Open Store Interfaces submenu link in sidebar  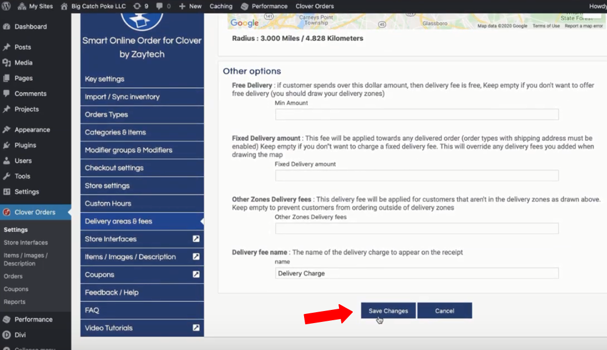pos(26,243)
